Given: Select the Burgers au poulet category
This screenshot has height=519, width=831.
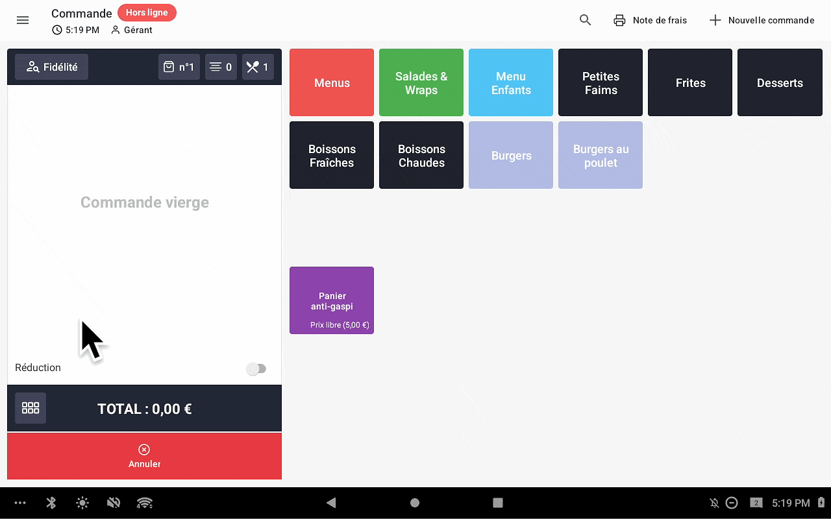Looking at the screenshot, I should (x=601, y=156).
